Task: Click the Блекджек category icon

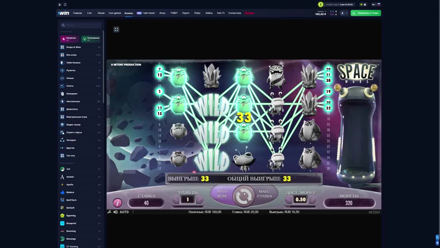Action: click(62, 94)
